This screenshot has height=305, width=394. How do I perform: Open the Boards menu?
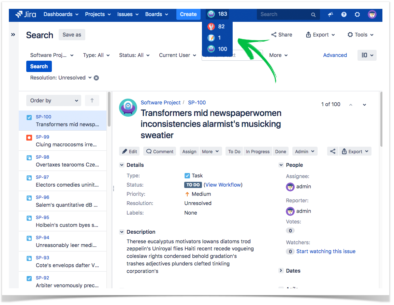(156, 14)
